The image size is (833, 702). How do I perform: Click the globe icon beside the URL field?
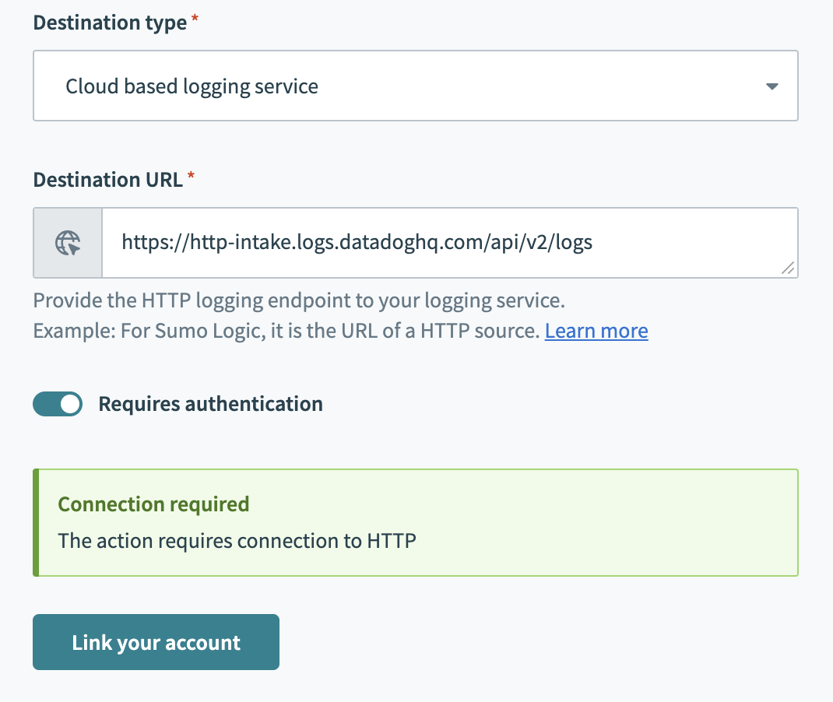coord(67,242)
